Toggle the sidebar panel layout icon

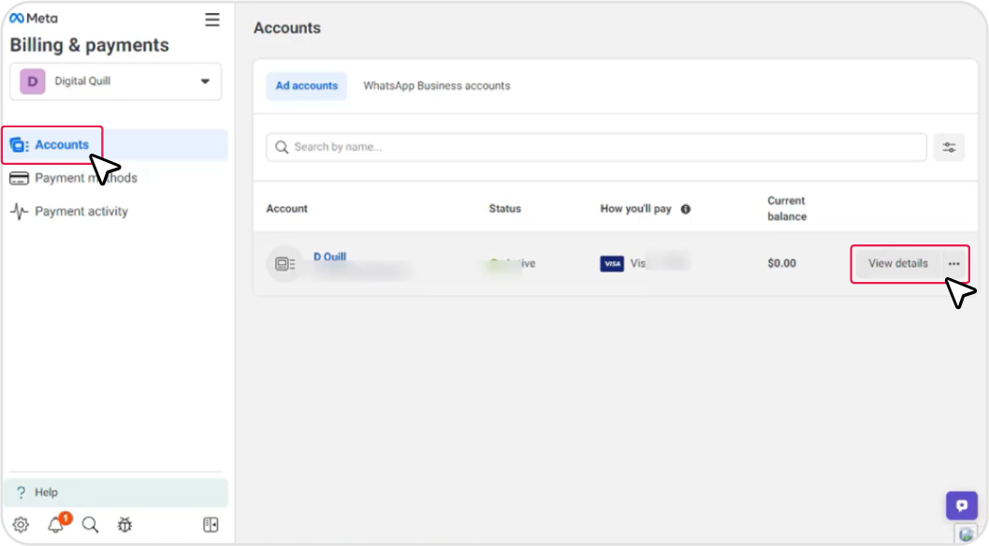211,524
